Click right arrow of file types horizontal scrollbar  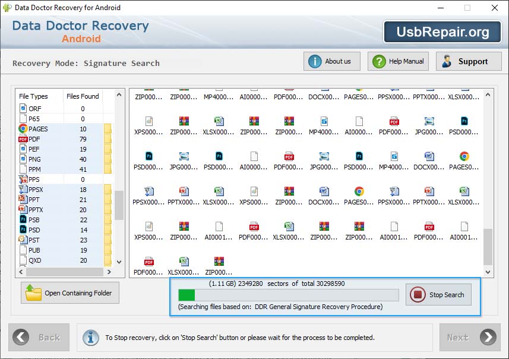(109, 272)
